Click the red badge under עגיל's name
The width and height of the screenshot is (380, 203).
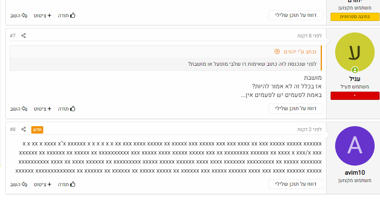(x=354, y=95)
